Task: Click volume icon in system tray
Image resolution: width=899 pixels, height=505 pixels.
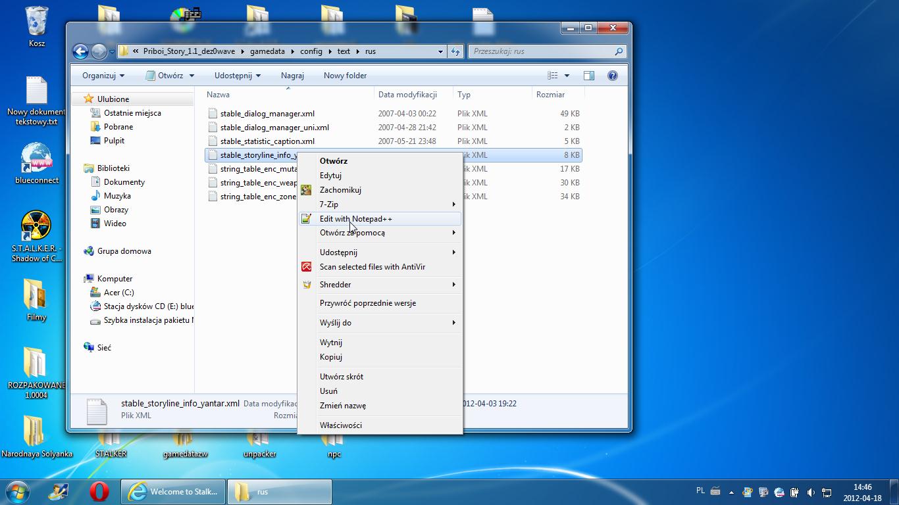Action: 811,492
